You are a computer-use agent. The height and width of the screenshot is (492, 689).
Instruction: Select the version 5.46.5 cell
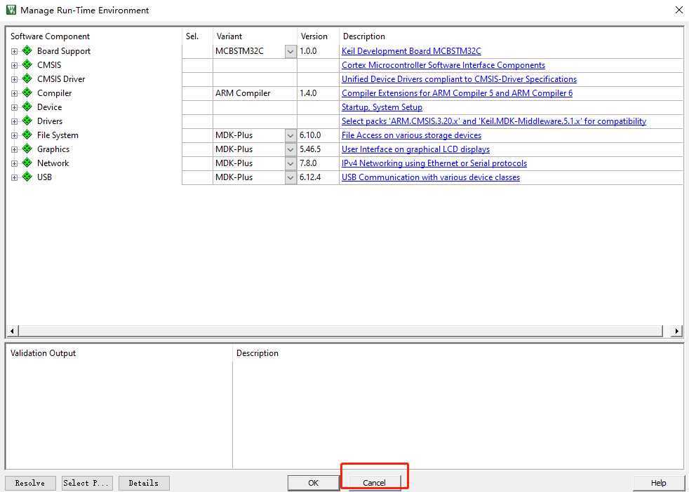[318, 149]
